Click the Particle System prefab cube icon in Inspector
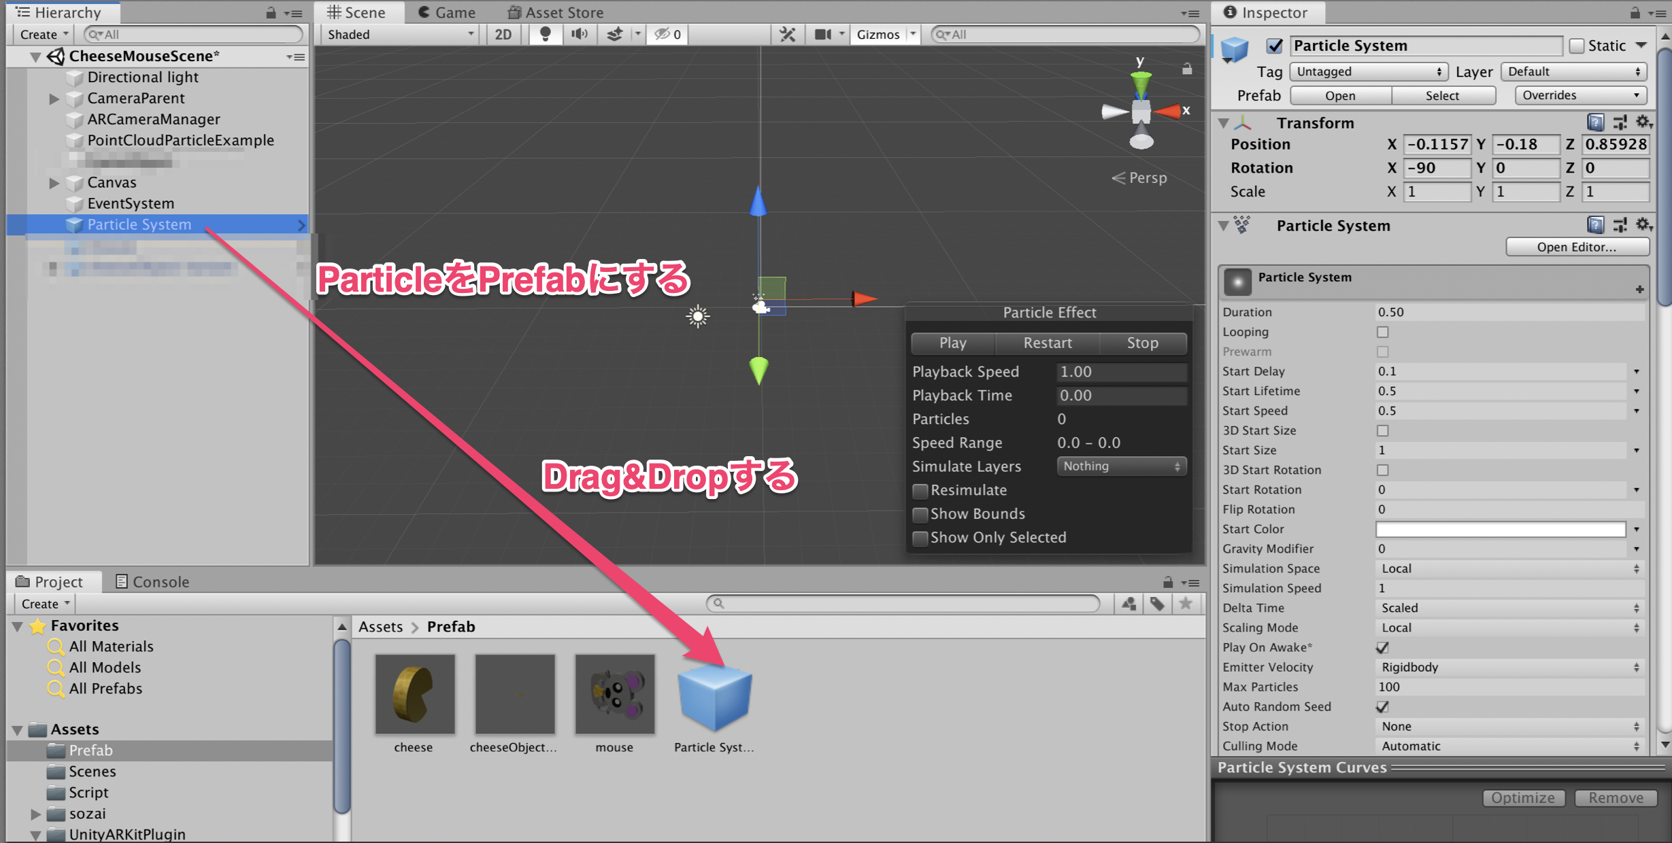This screenshot has height=843, width=1672. pos(1235,50)
